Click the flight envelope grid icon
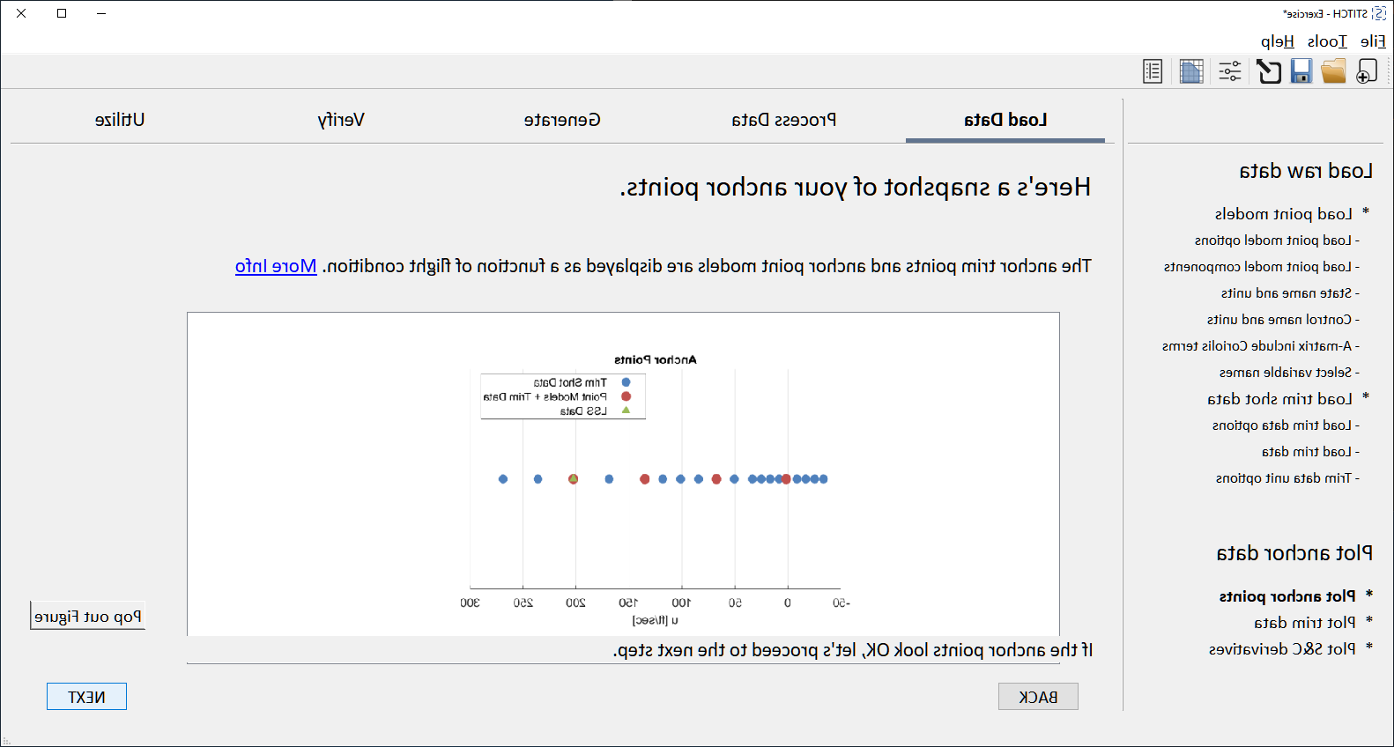 click(1191, 71)
